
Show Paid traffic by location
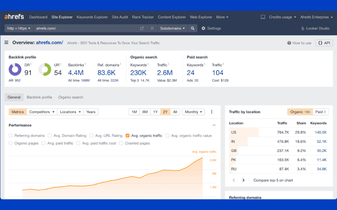point(321,112)
